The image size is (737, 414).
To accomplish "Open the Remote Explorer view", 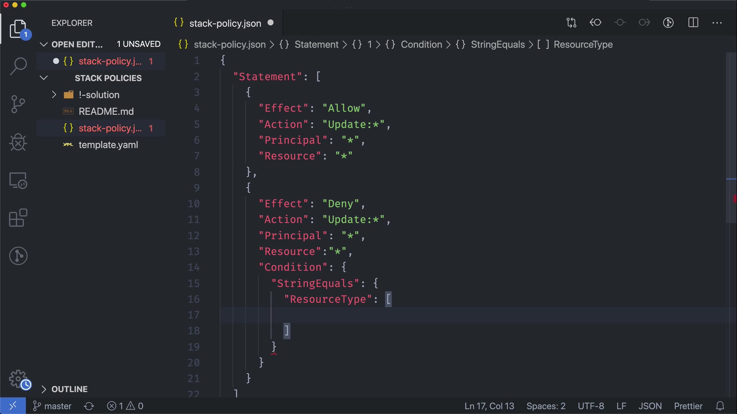I will (18, 180).
